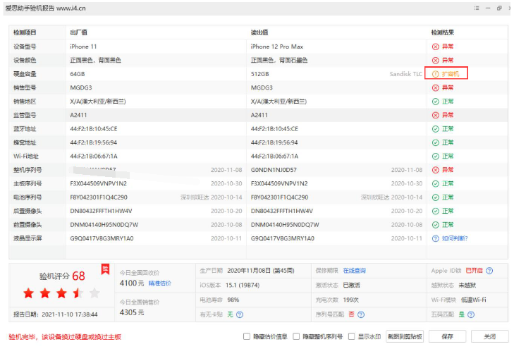Select factory value F3X044509VNPV1N2

pyautogui.click(x=98, y=183)
